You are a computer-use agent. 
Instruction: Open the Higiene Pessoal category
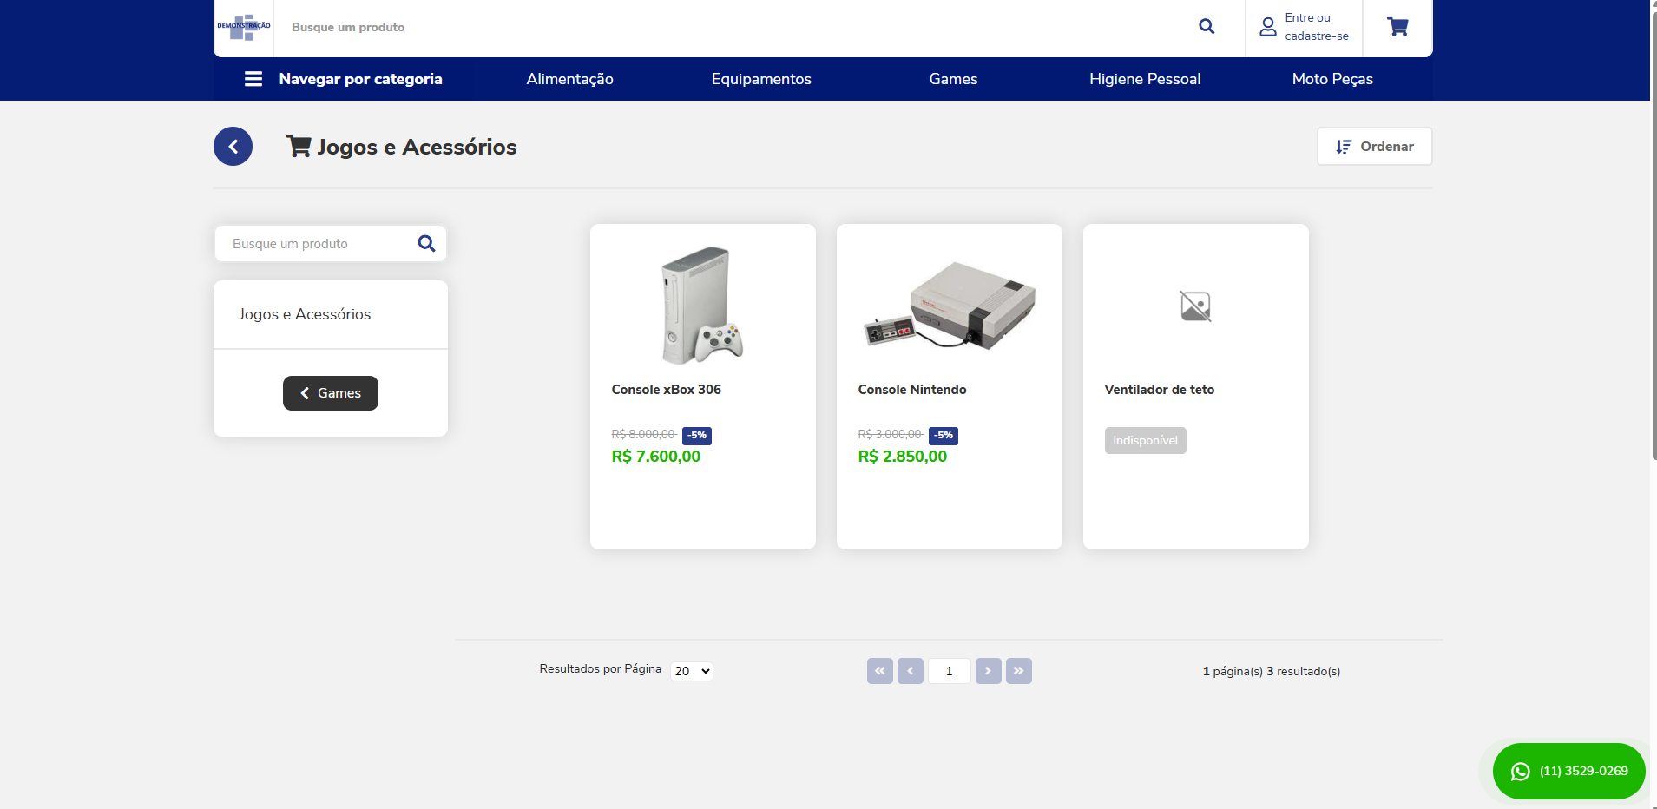pos(1145,79)
